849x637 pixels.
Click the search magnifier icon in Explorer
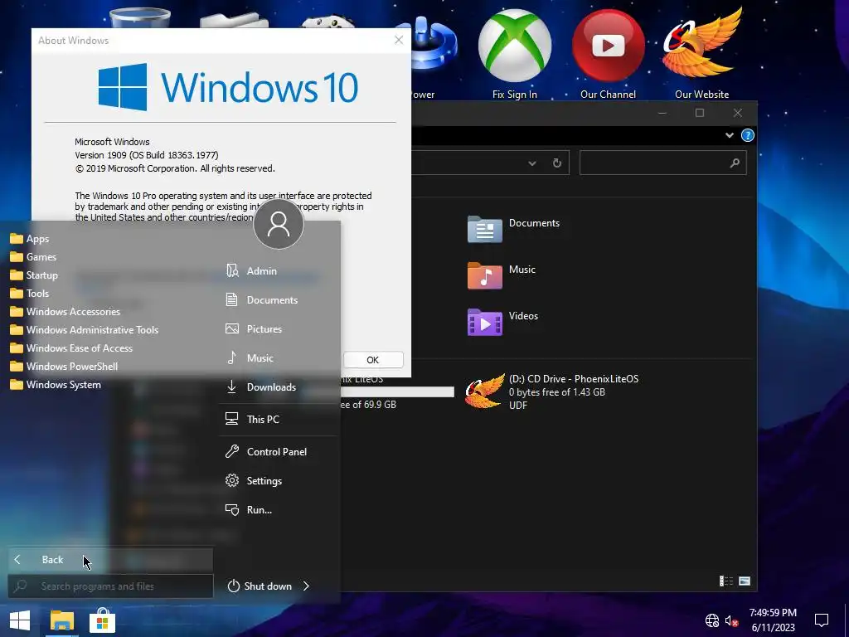(x=735, y=163)
